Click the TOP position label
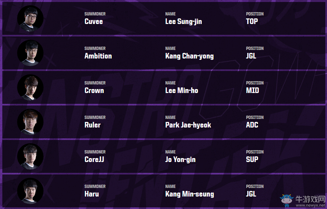Viewport: 327px width, 209px height. [x=252, y=22]
